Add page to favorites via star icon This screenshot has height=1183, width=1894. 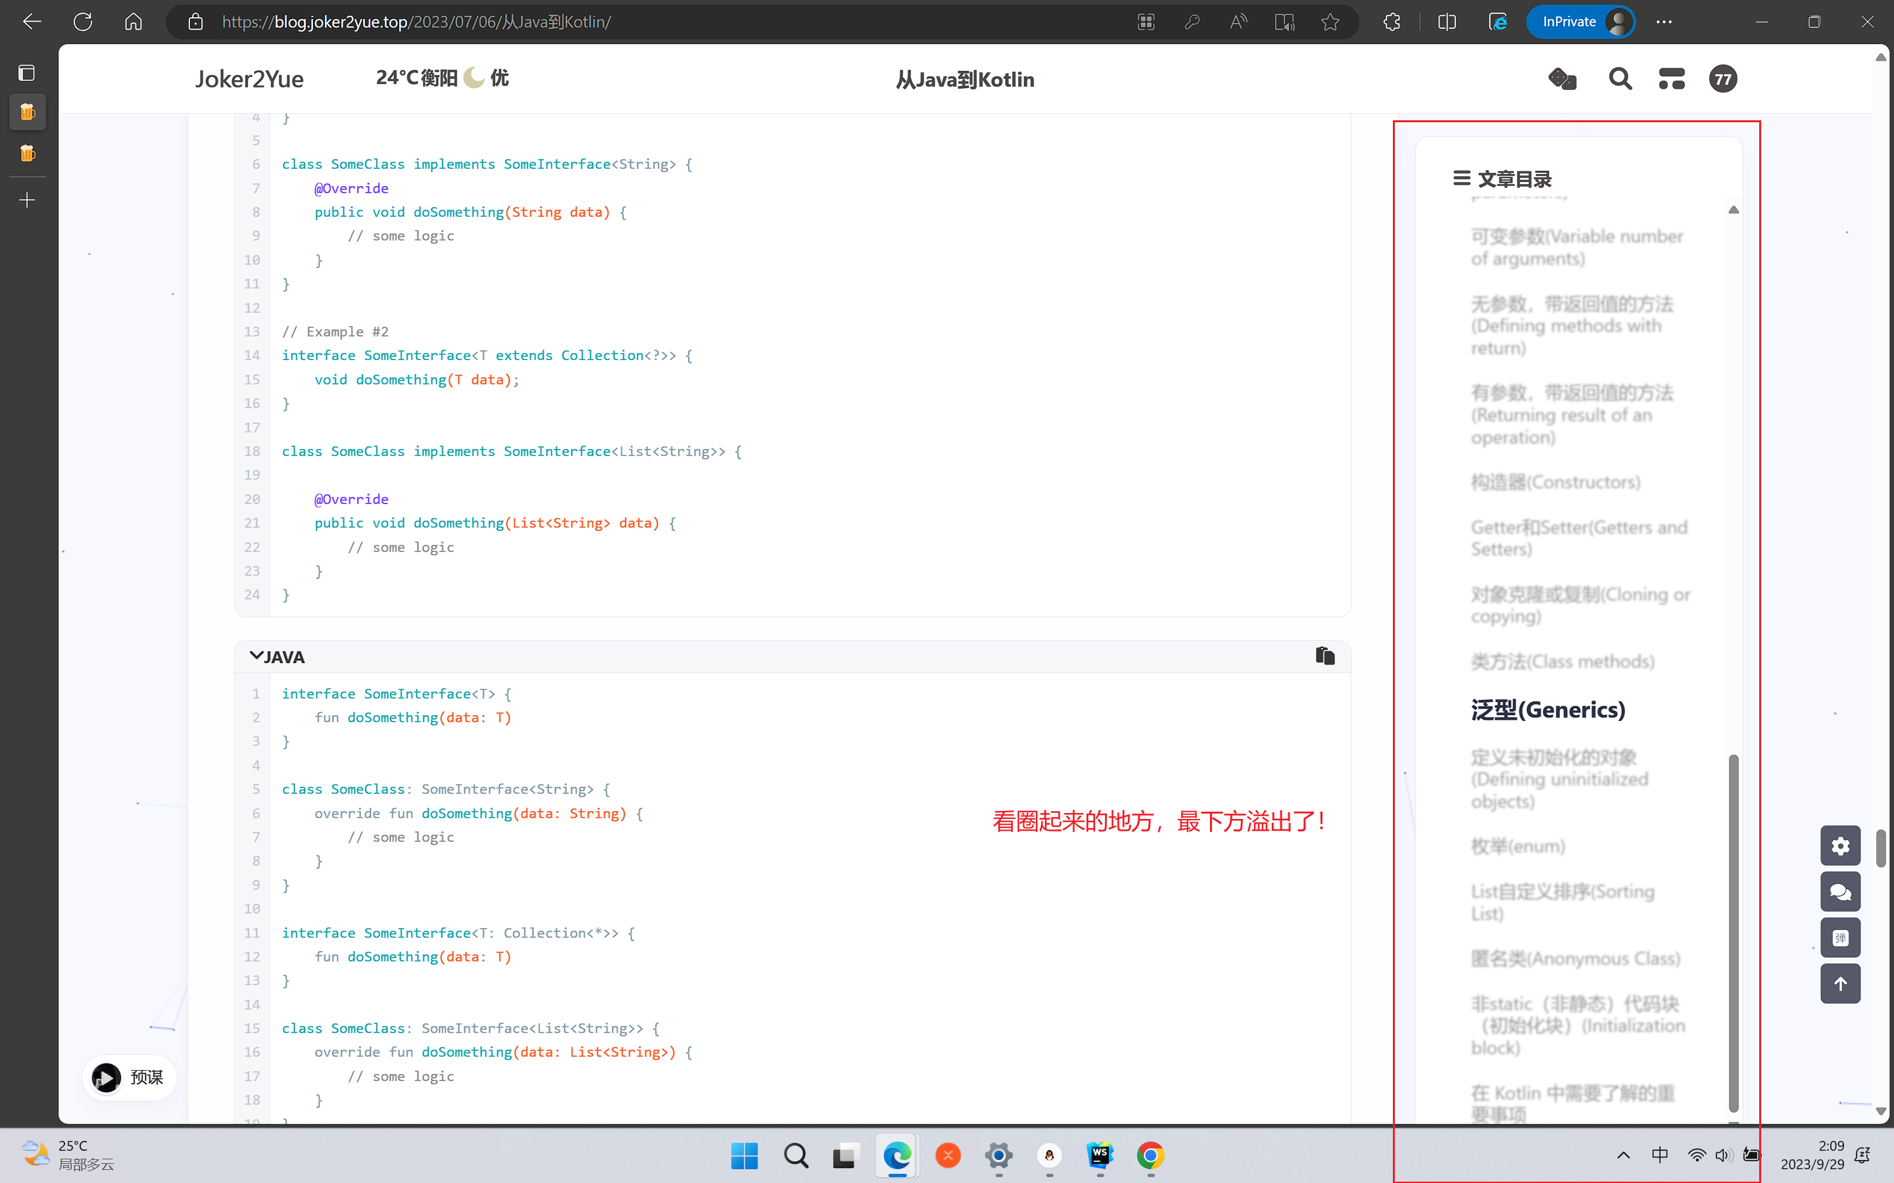(1330, 21)
